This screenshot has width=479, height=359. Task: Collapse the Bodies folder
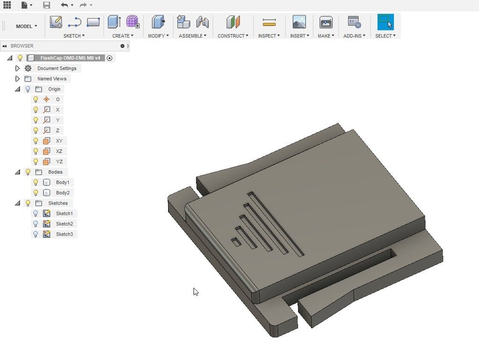[x=17, y=172]
